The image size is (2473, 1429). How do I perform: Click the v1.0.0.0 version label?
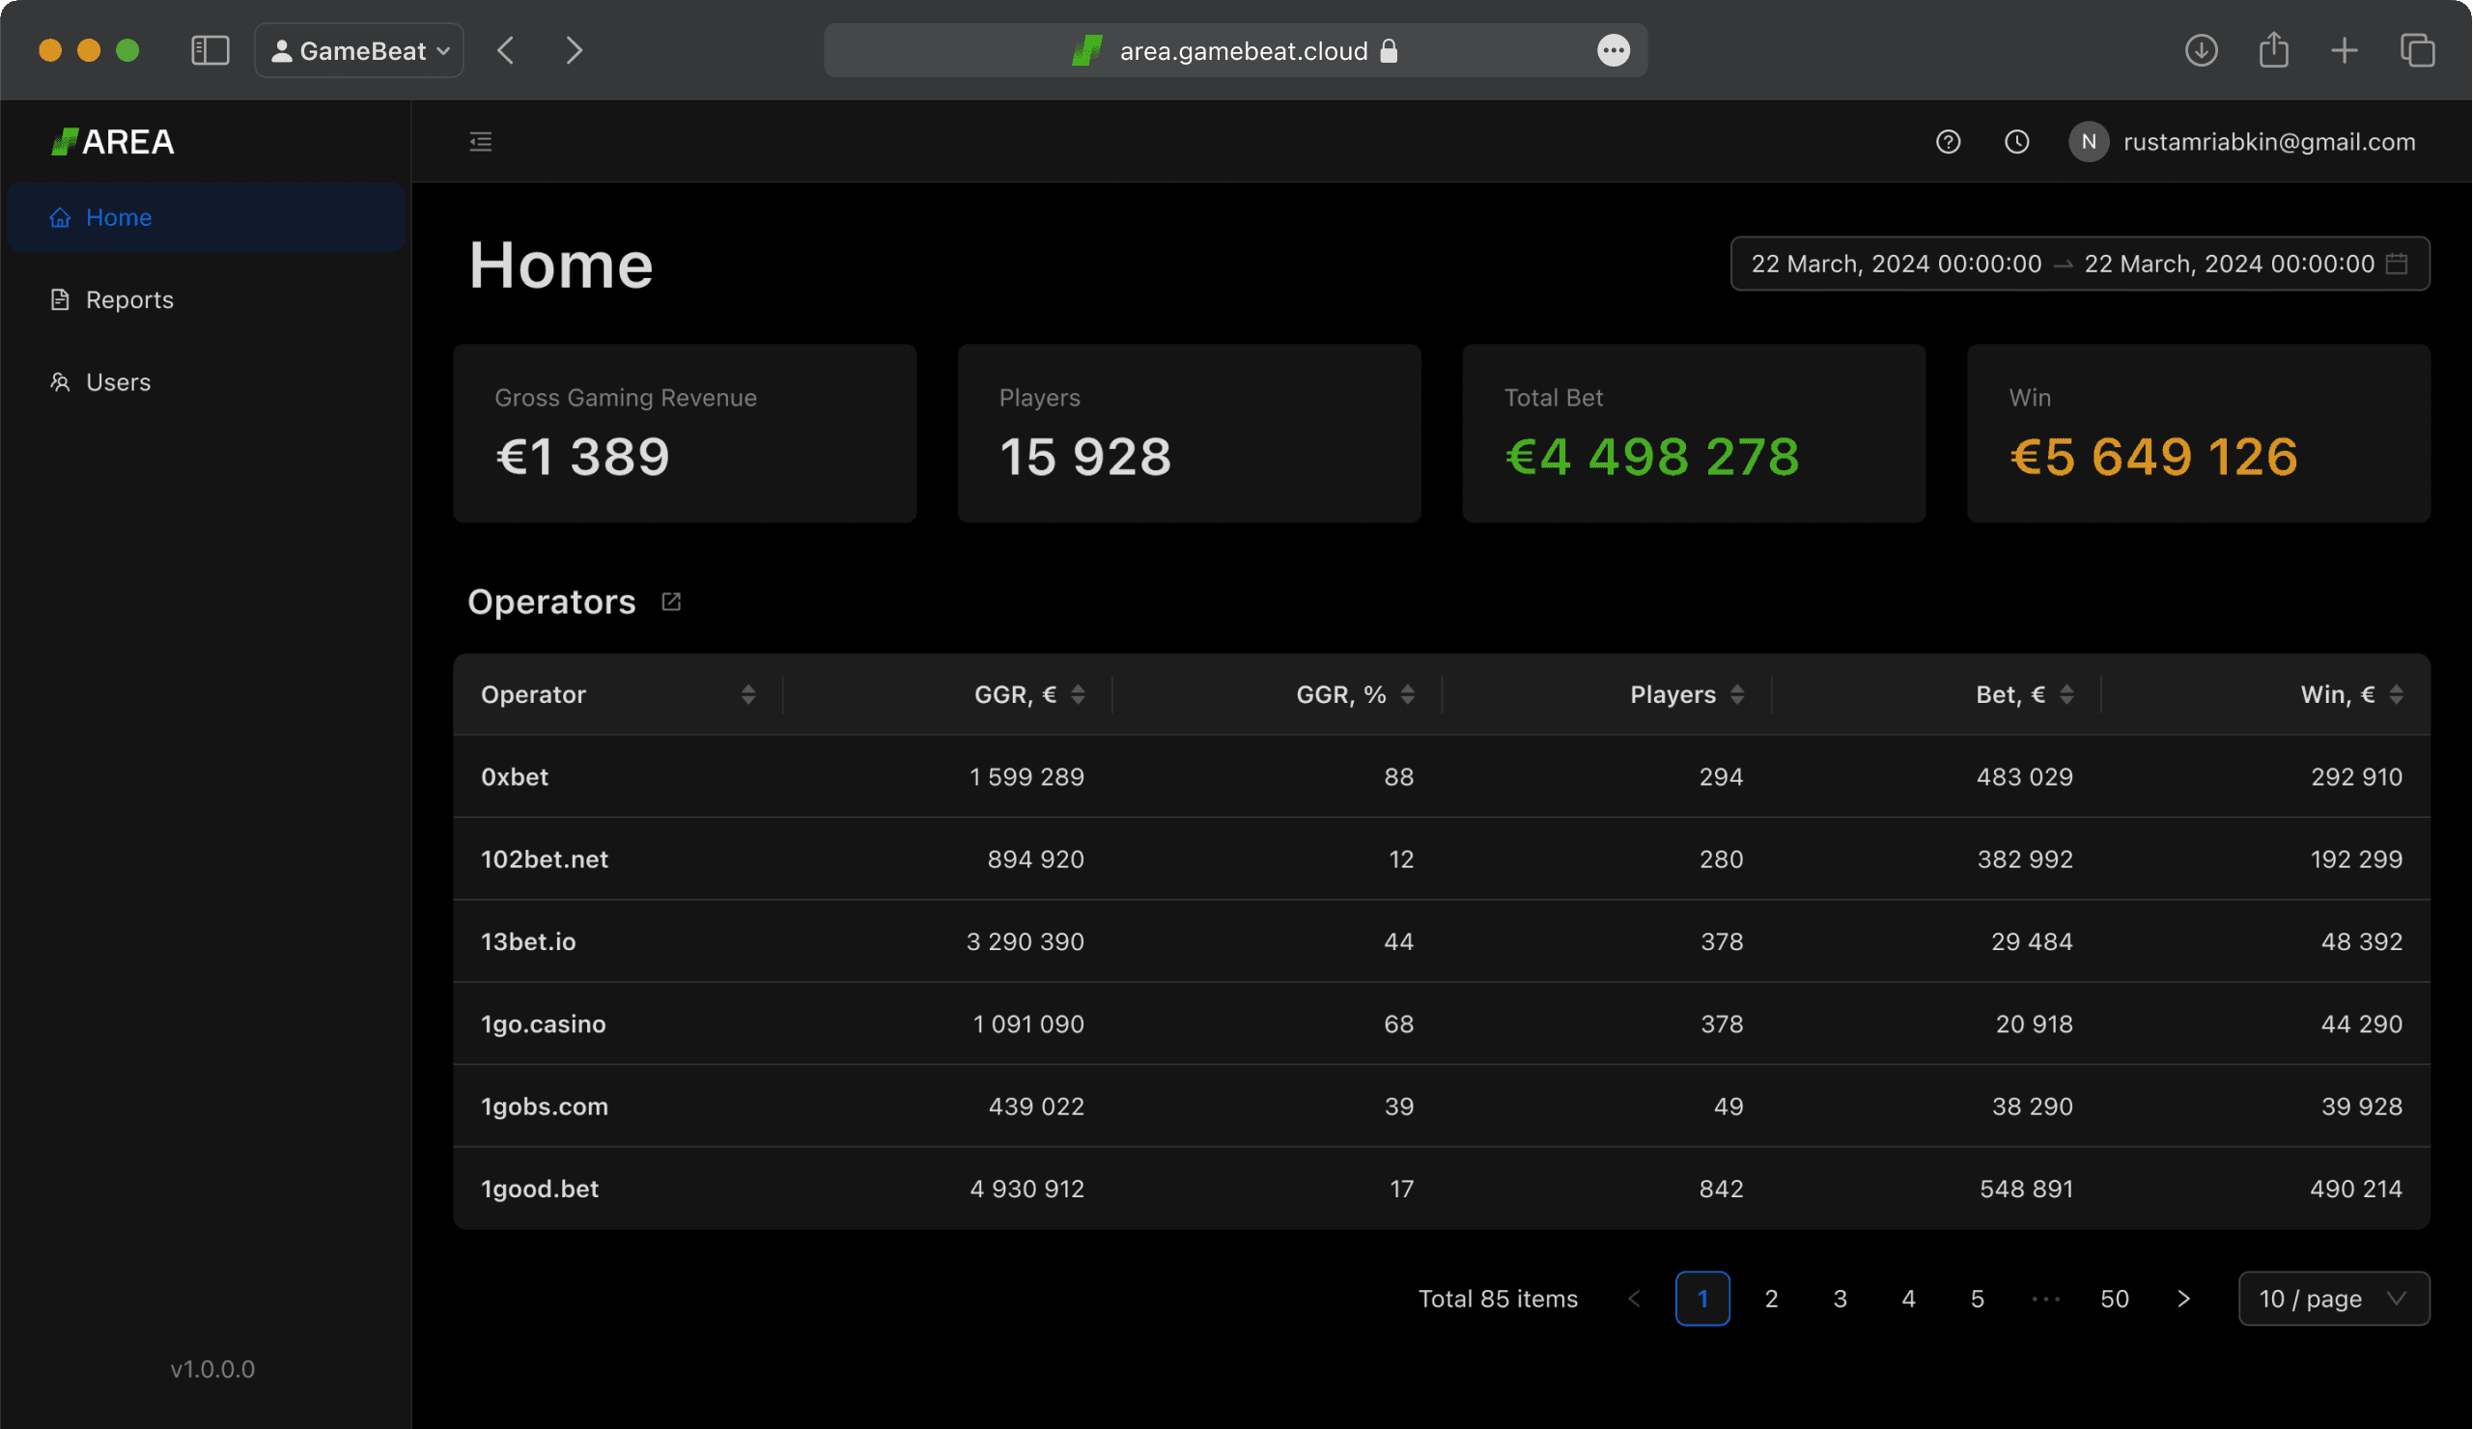[212, 1369]
